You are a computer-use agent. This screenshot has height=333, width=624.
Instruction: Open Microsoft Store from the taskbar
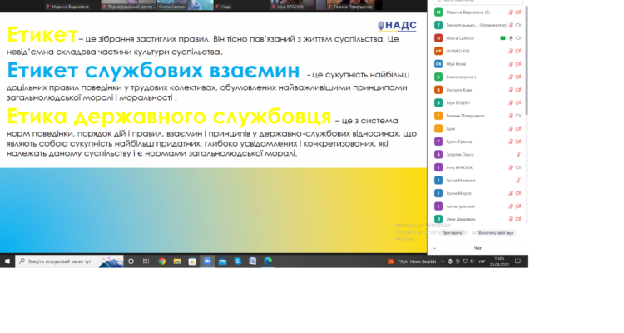click(192, 261)
